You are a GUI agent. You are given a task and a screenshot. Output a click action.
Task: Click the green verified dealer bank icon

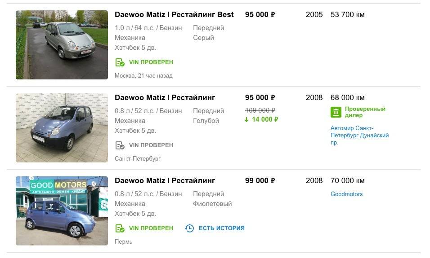336,112
